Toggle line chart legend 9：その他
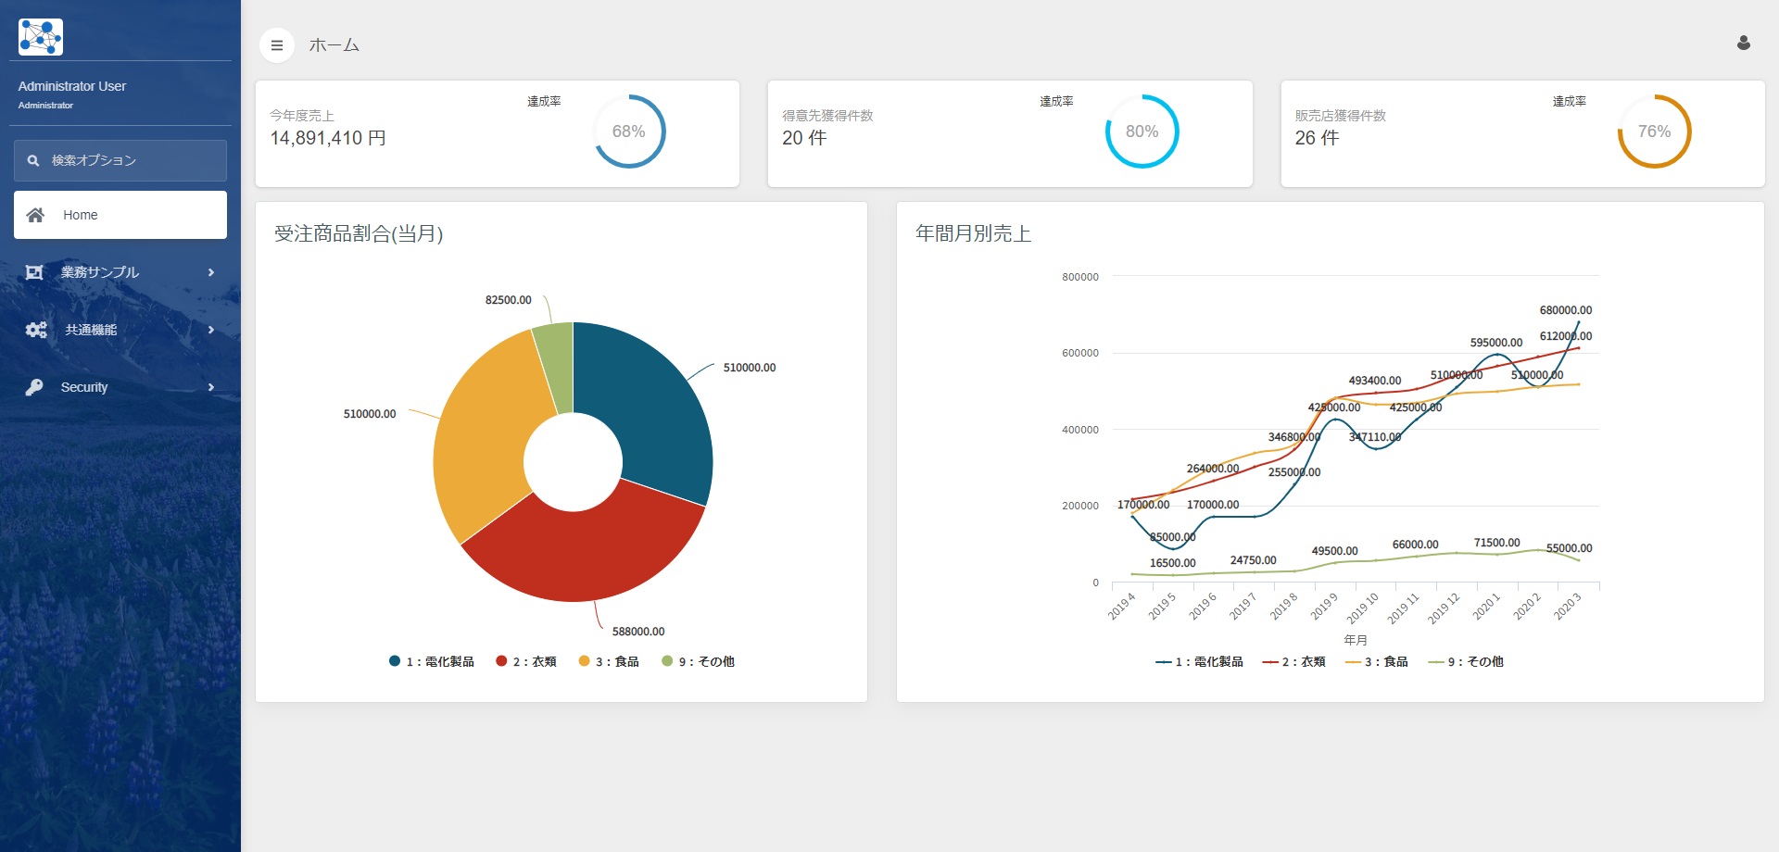This screenshot has height=852, width=1779. (x=1466, y=661)
